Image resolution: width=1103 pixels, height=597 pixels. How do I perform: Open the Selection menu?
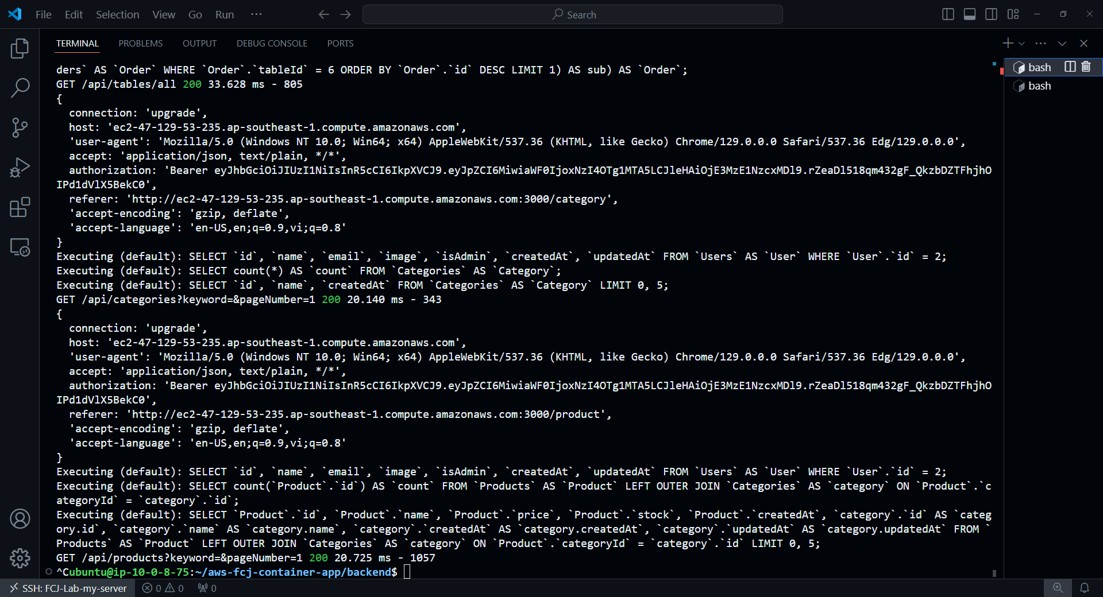(117, 14)
